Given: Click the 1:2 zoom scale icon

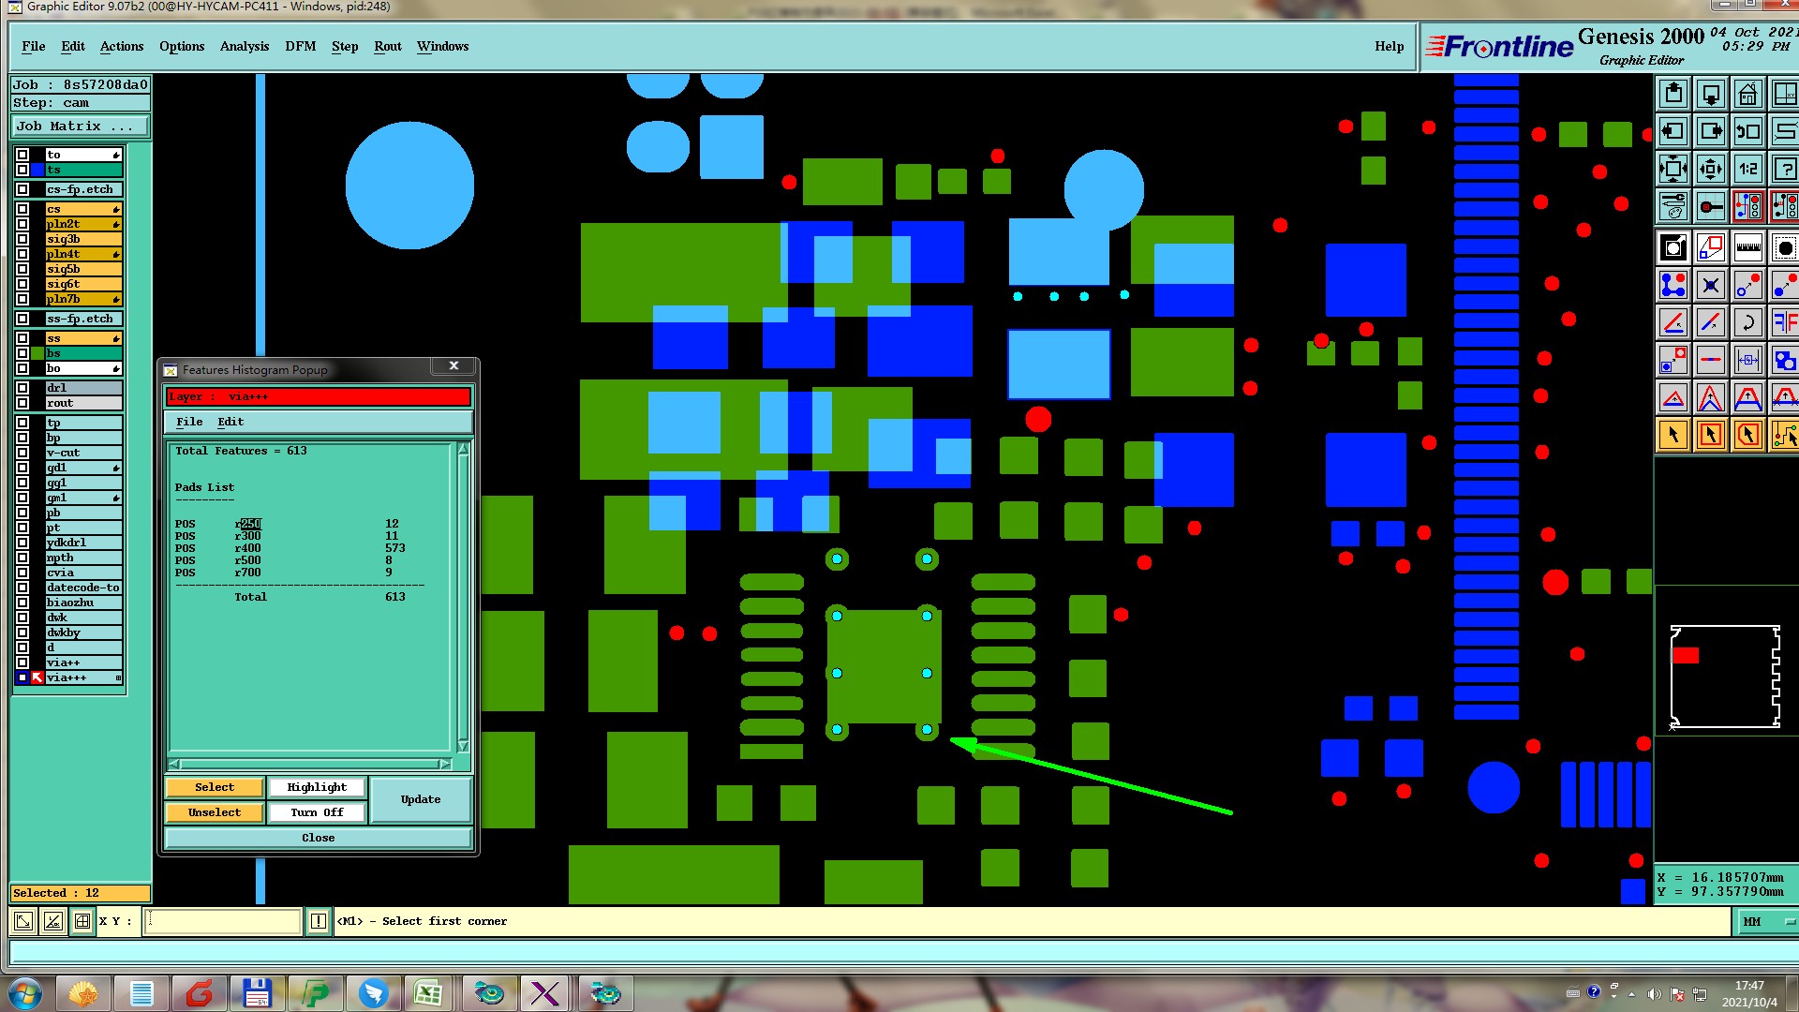Looking at the screenshot, I should 1747,170.
